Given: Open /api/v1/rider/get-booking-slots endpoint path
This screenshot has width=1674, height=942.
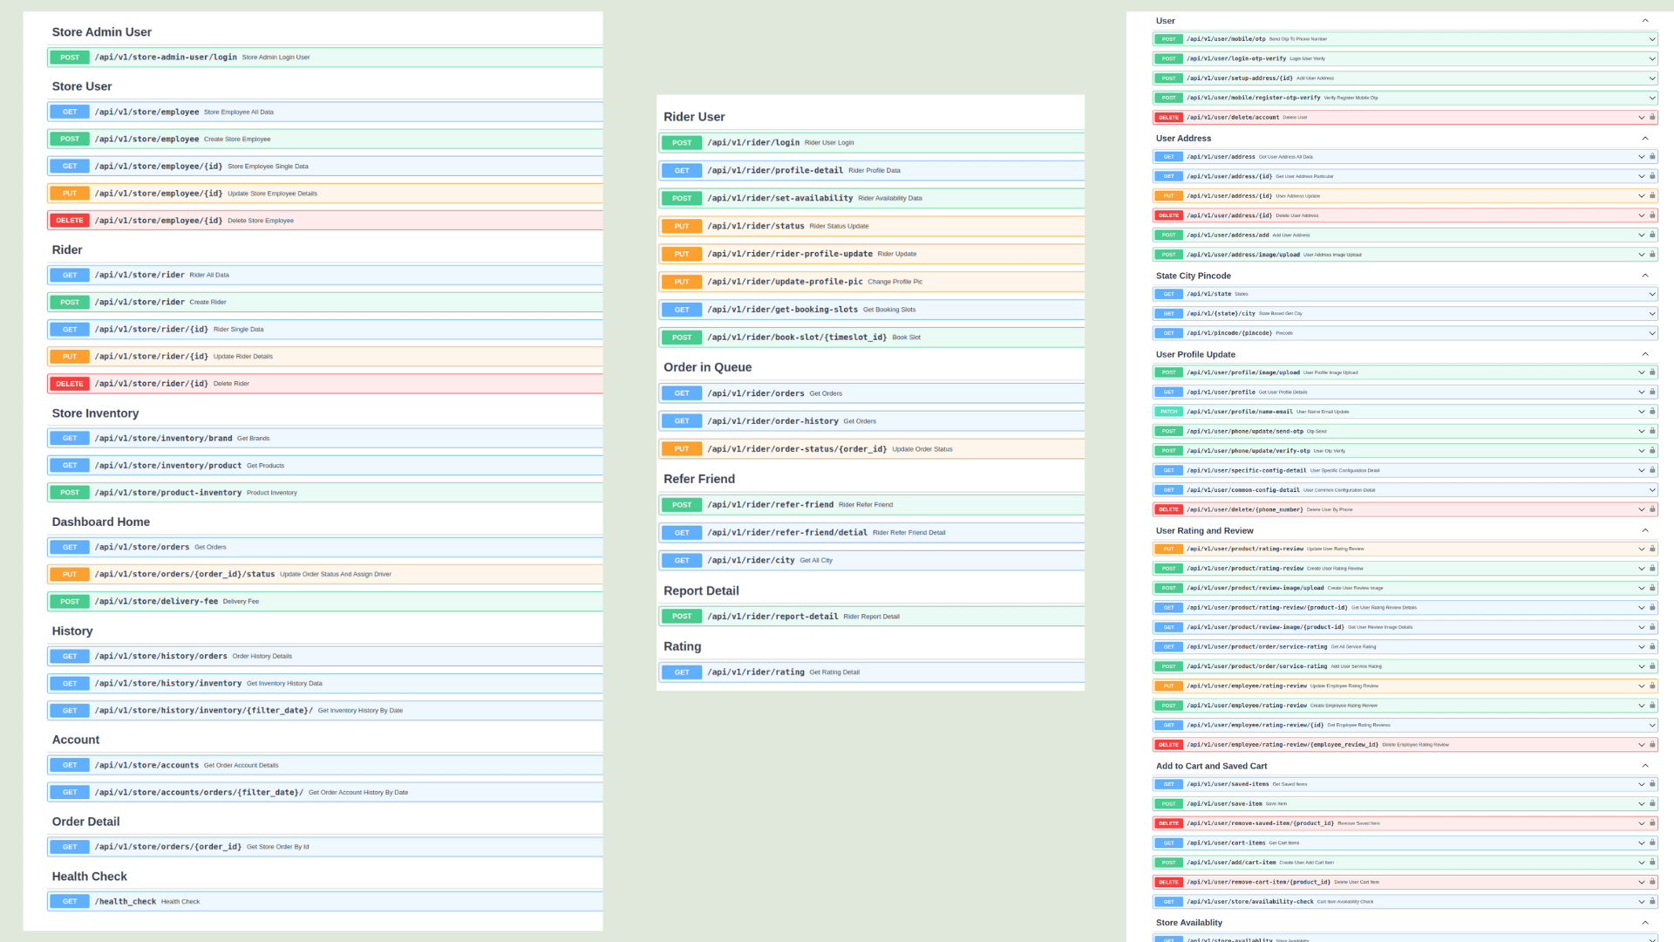Looking at the screenshot, I should click(782, 310).
